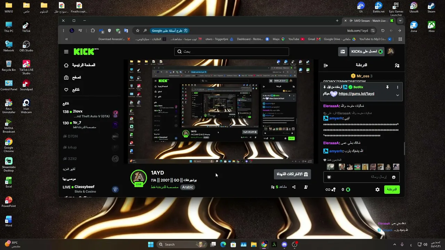Open the guns.lol/1ayd link in chat
445x250 pixels.
[356, 94]
